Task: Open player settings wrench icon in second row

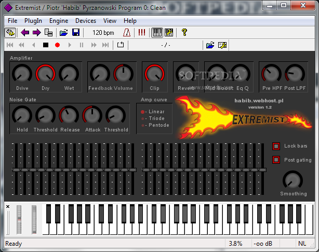Action: click(222, 45)
